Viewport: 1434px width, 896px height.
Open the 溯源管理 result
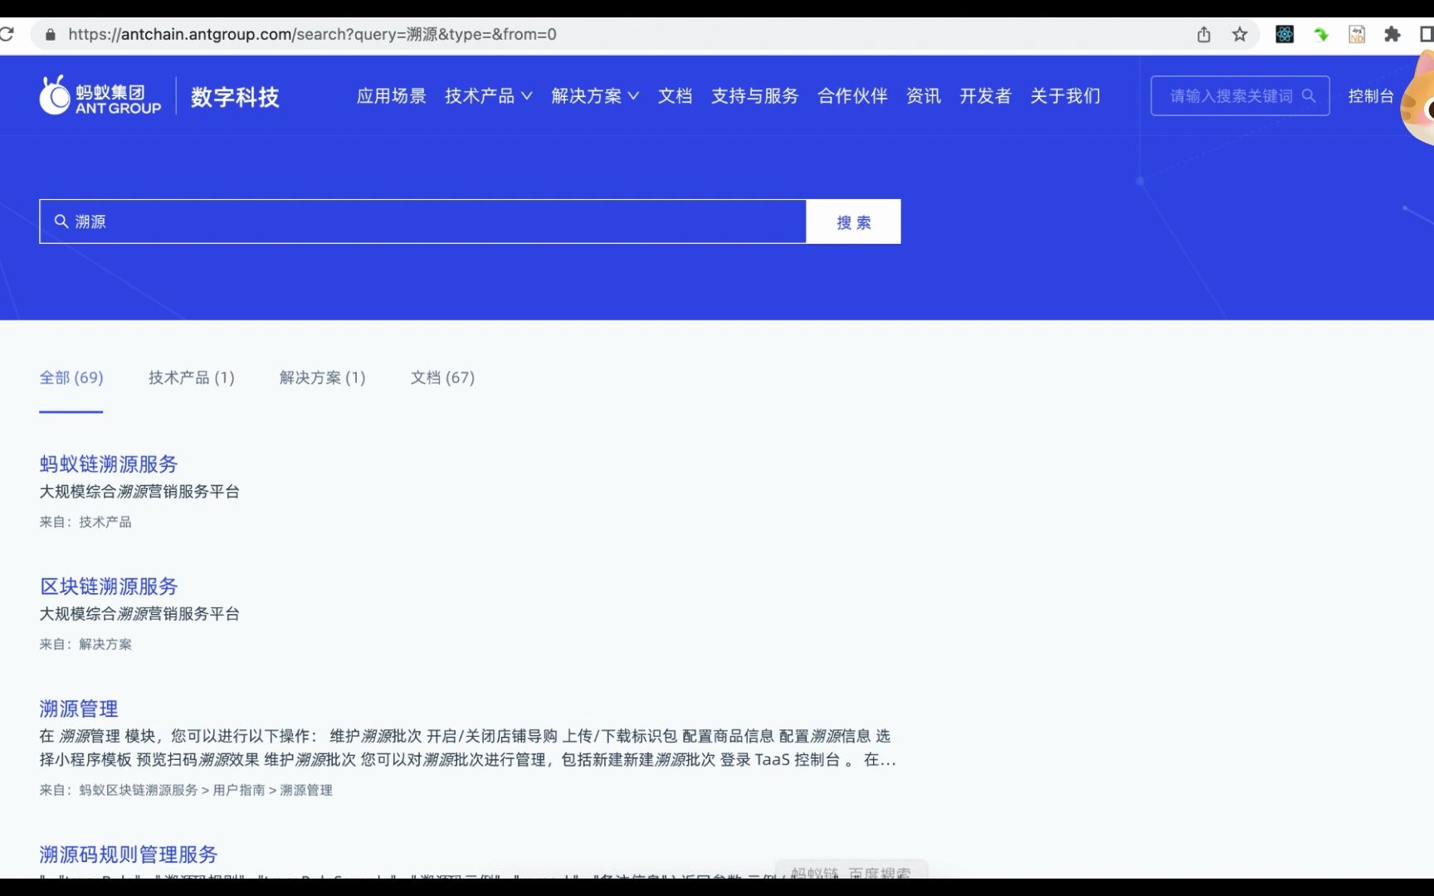click(79, 709)
